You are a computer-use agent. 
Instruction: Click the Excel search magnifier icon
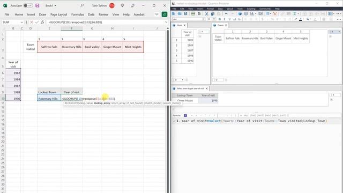(82, 5)
